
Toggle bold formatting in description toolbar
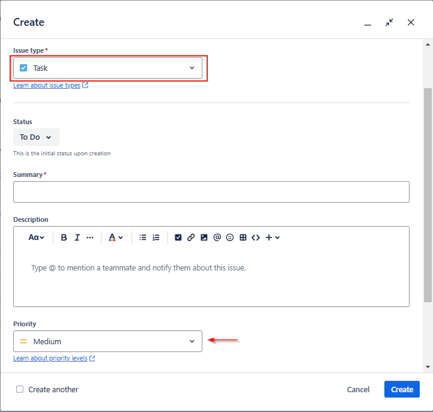[64, 237]
